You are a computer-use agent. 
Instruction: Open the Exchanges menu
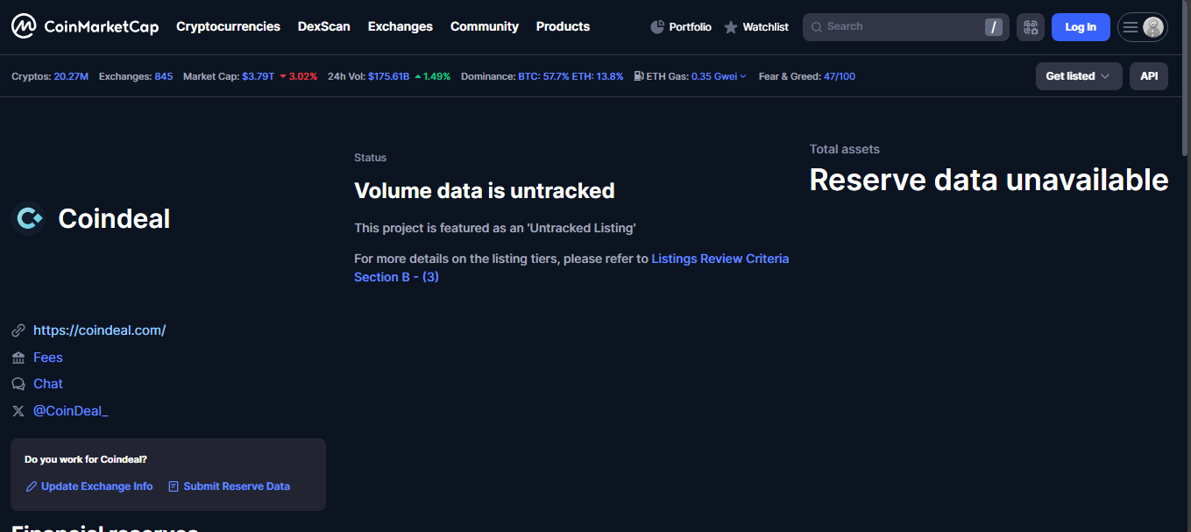click(400, 26)
